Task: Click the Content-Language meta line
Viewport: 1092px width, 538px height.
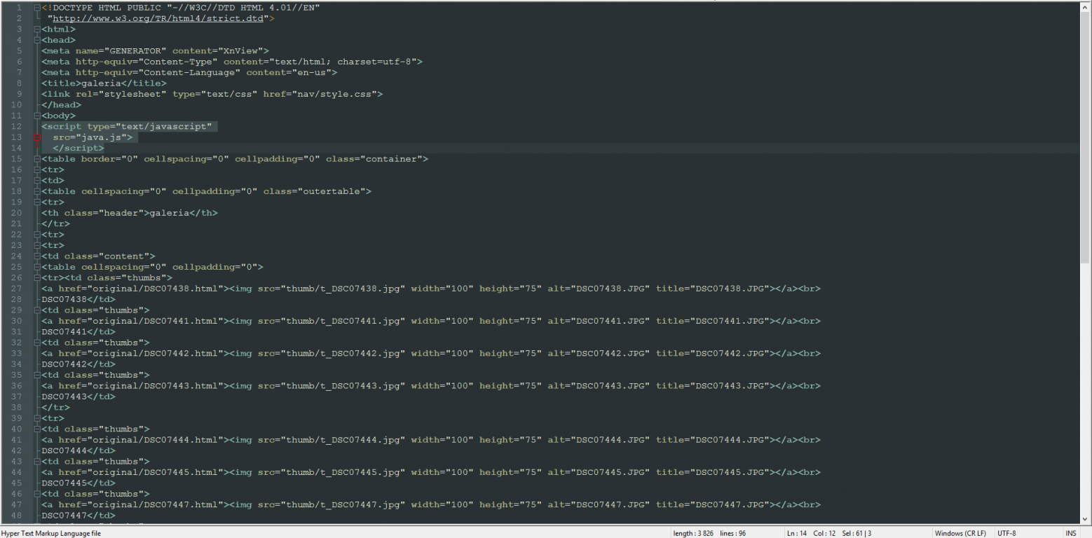Action: [x=189, y=73]
